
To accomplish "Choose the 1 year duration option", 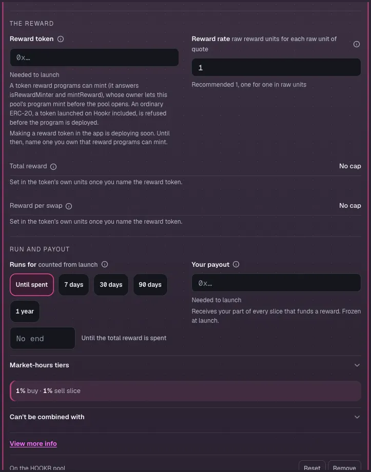I will 25,311.
